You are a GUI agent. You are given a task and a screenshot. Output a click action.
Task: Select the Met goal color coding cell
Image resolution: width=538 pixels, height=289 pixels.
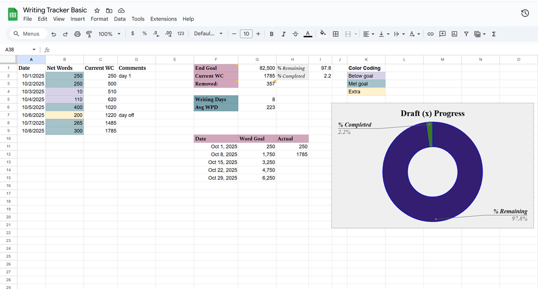pyautogui.click(x=366, y=84)
